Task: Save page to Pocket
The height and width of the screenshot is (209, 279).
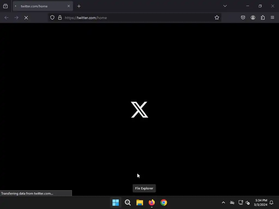Action: tap(243, 17)
